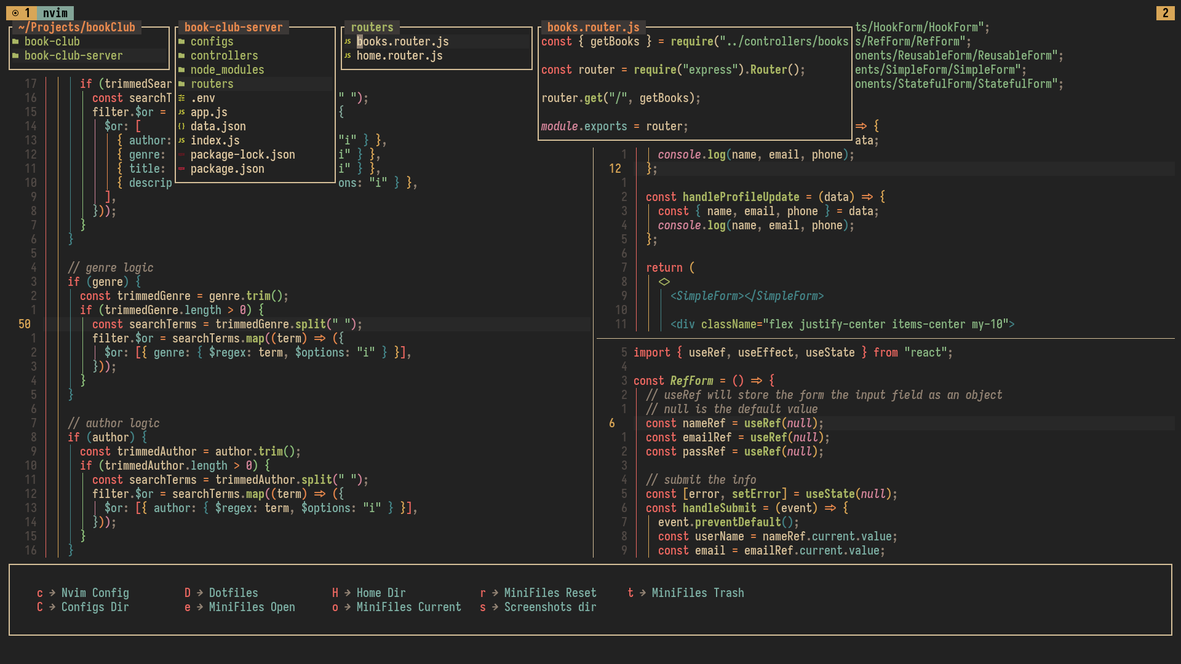Click tmux window indicator 2
1181x664 pixels.
click(x=1165, y=13)
